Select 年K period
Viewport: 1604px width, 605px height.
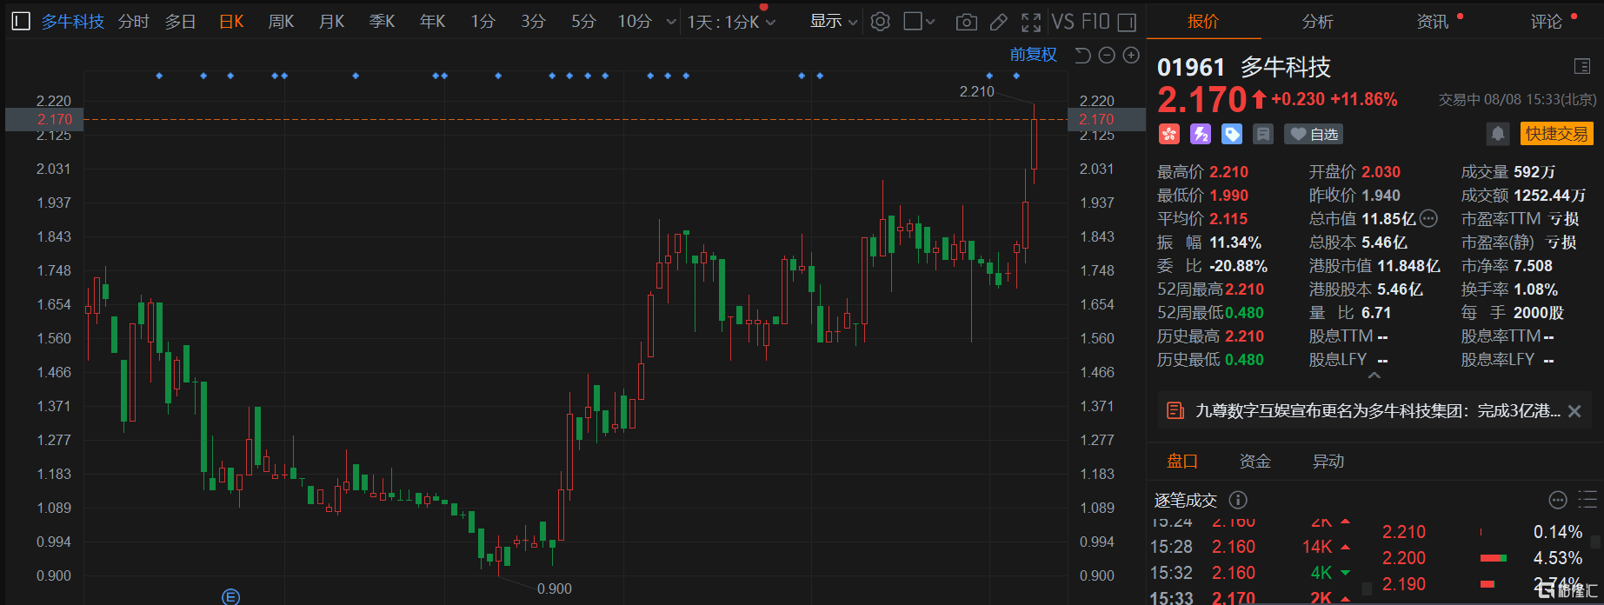(433, 21)
